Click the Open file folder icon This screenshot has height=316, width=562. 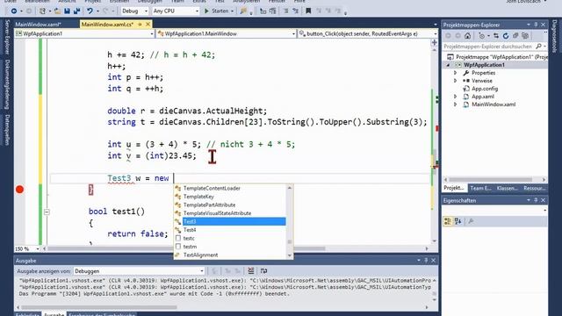(57, 11)
